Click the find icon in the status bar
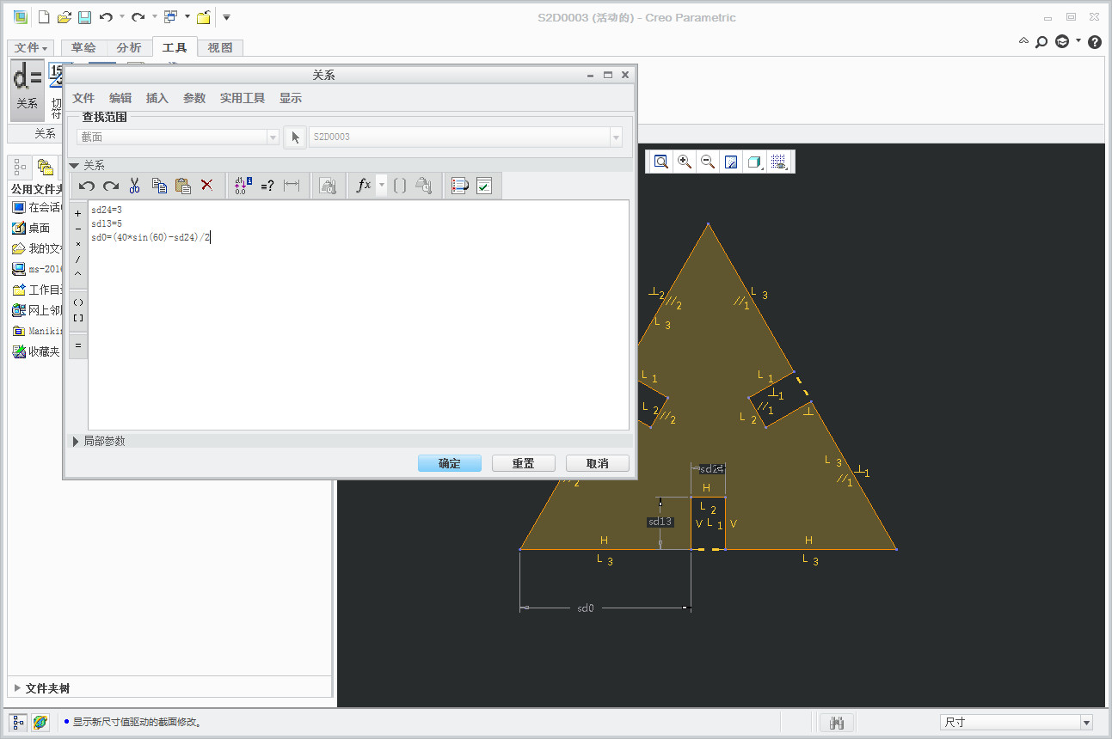 (836, 723)
